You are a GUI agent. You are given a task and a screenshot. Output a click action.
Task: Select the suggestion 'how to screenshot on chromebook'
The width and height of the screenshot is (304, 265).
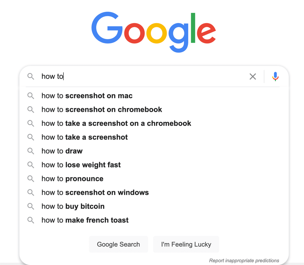(x=101, y=109)
